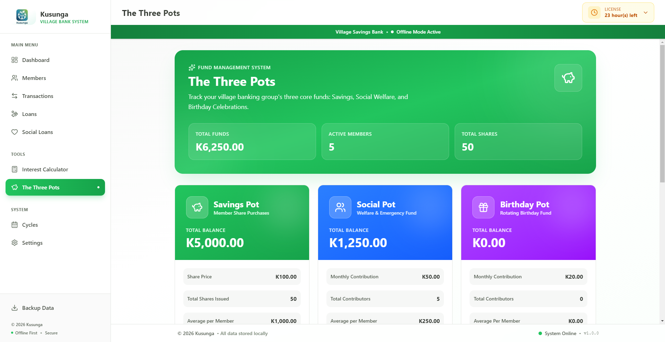This screenshot has width=665, height=342.
Task: Select the Birthday Pot gift icon
Action: (x=483, y=207)
